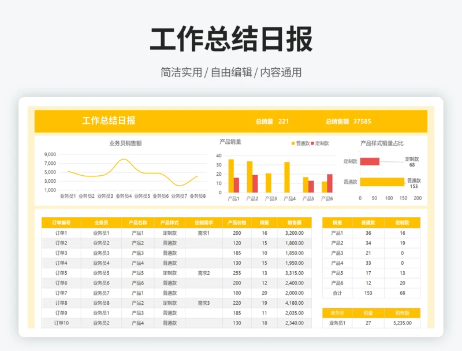This screenshot has width=462, height=351.
Task: Click the 合计 row label in summary table
Action: (337, 293)
